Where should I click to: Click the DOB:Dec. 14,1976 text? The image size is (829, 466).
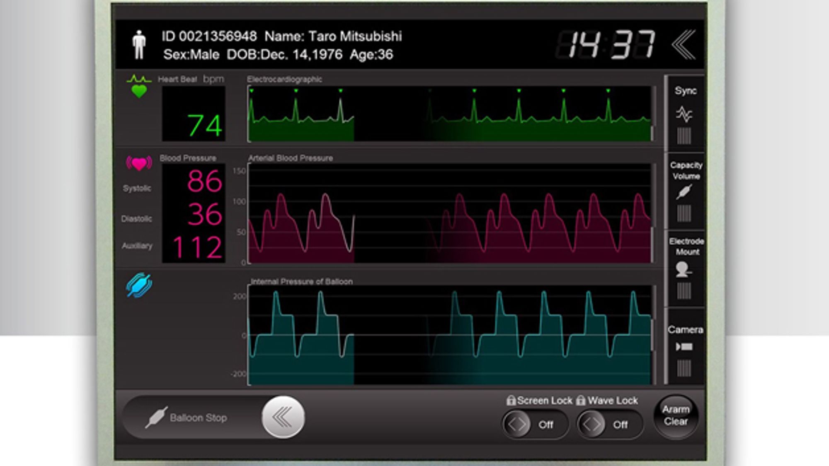pos(284,54)
